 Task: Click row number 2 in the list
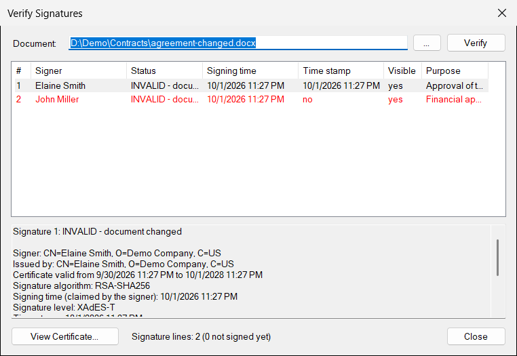[19, 99]
